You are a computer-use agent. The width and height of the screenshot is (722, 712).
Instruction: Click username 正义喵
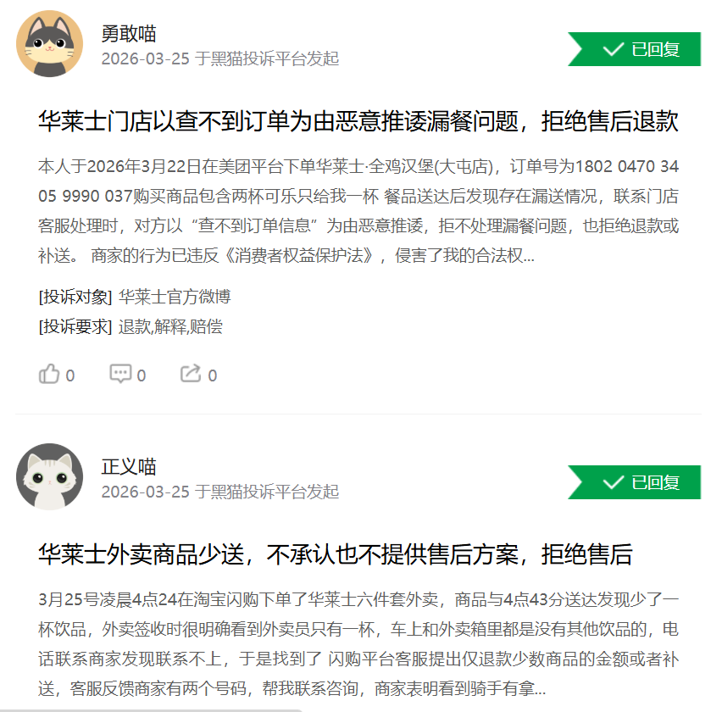click(x=129, y=466)
